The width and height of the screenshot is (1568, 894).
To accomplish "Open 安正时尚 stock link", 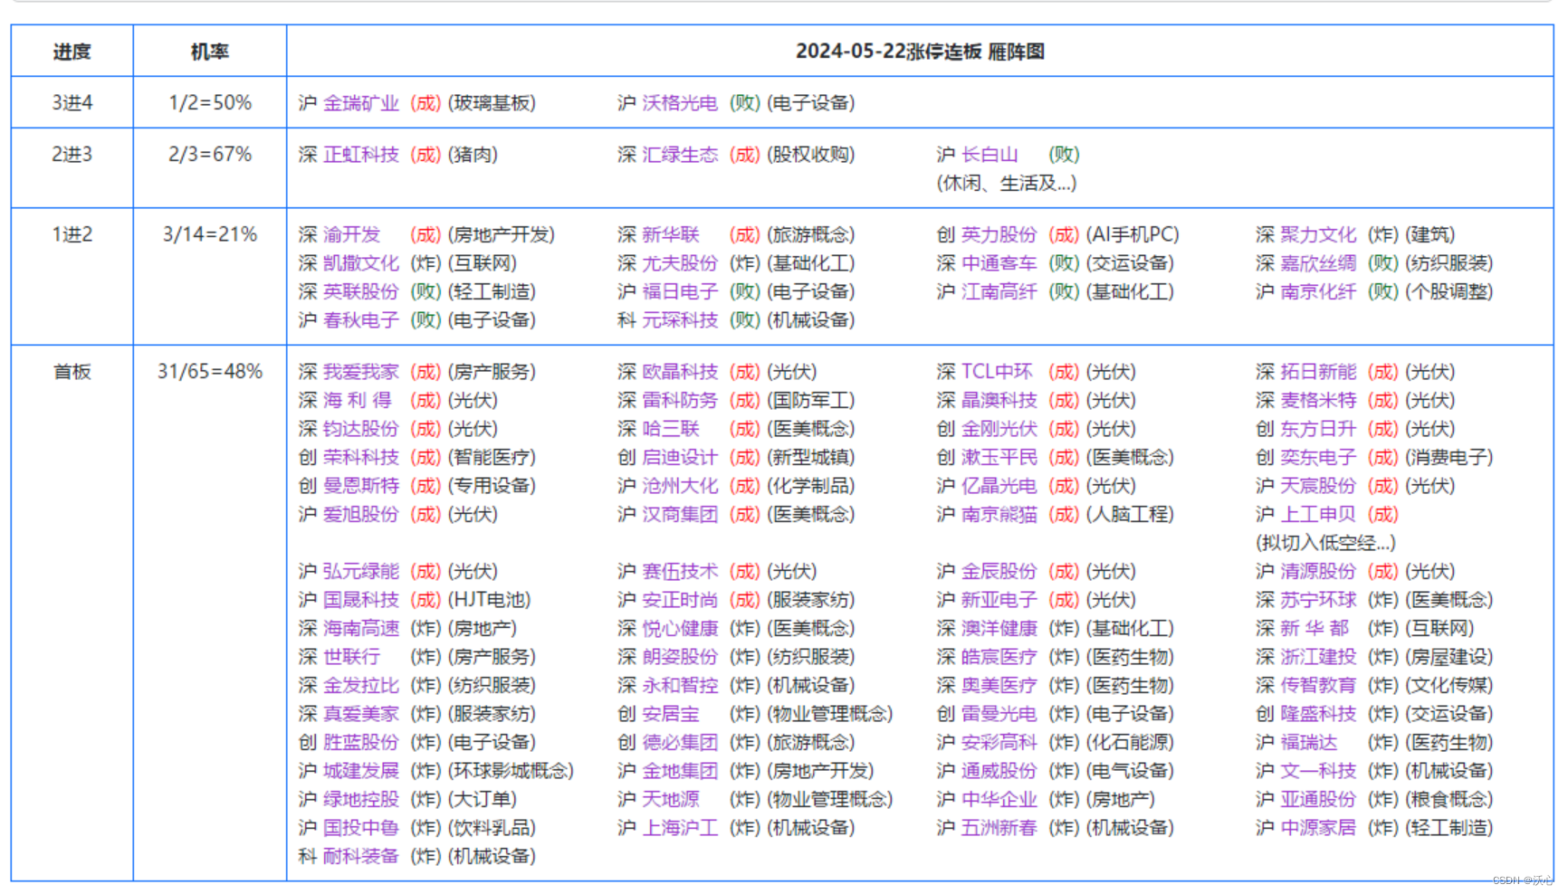I will [680, 600].
